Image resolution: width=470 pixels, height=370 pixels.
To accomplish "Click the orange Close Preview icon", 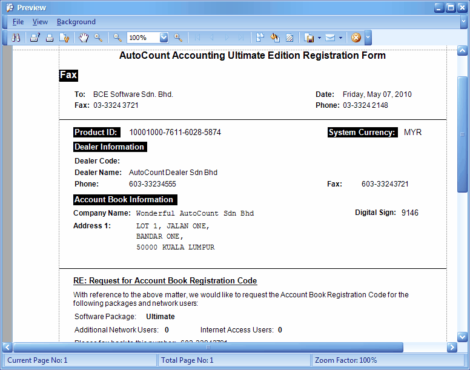I will pyautogui.click(x=356, y=38).
